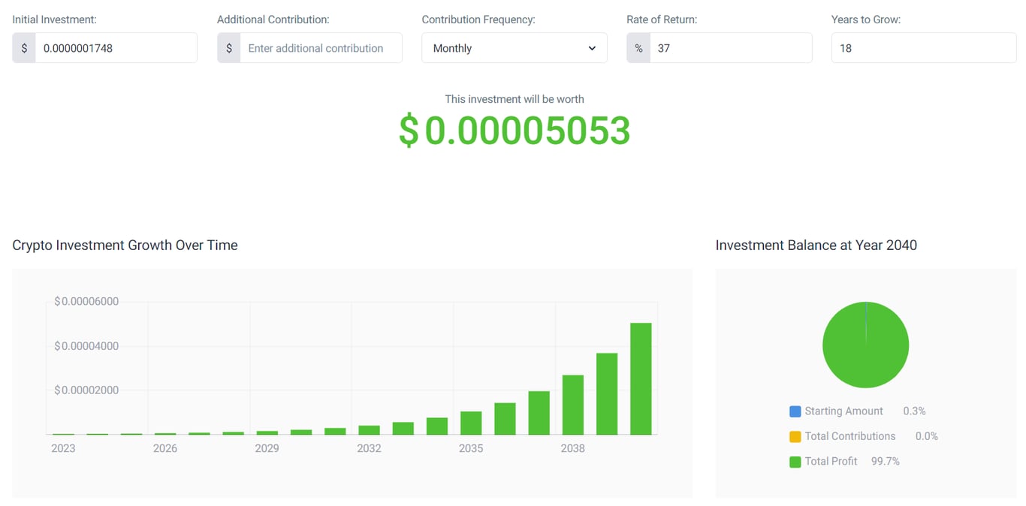Click the dollar icon next to Additional Contribution field

[229, 47]
